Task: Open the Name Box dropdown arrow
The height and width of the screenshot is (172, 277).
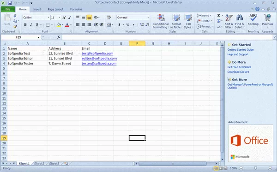Action: click(x=38, y=37)
